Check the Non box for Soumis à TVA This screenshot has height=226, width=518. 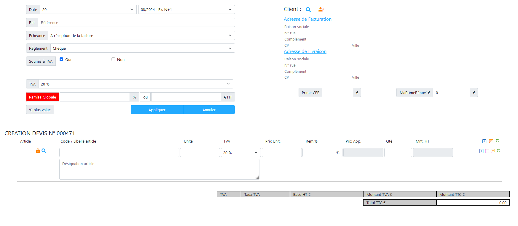(x=113, y=59)
